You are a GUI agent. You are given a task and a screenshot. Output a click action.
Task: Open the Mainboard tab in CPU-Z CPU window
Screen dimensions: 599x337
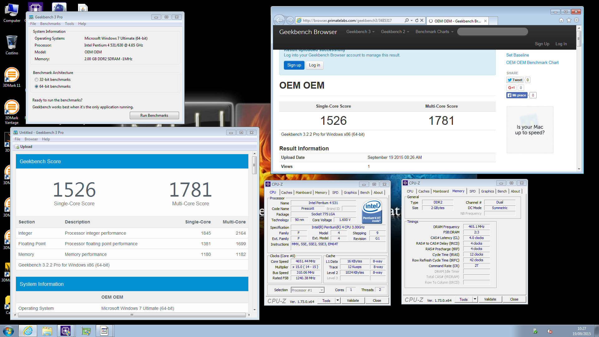pyautogui.click(x=304, y=193)
